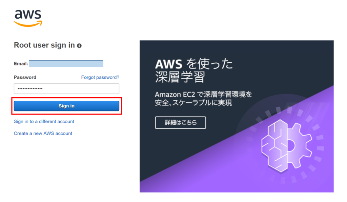Click the masked password dots
This screenshot has height=202, width=347.
pyautogui.click(x=30, y=88)
